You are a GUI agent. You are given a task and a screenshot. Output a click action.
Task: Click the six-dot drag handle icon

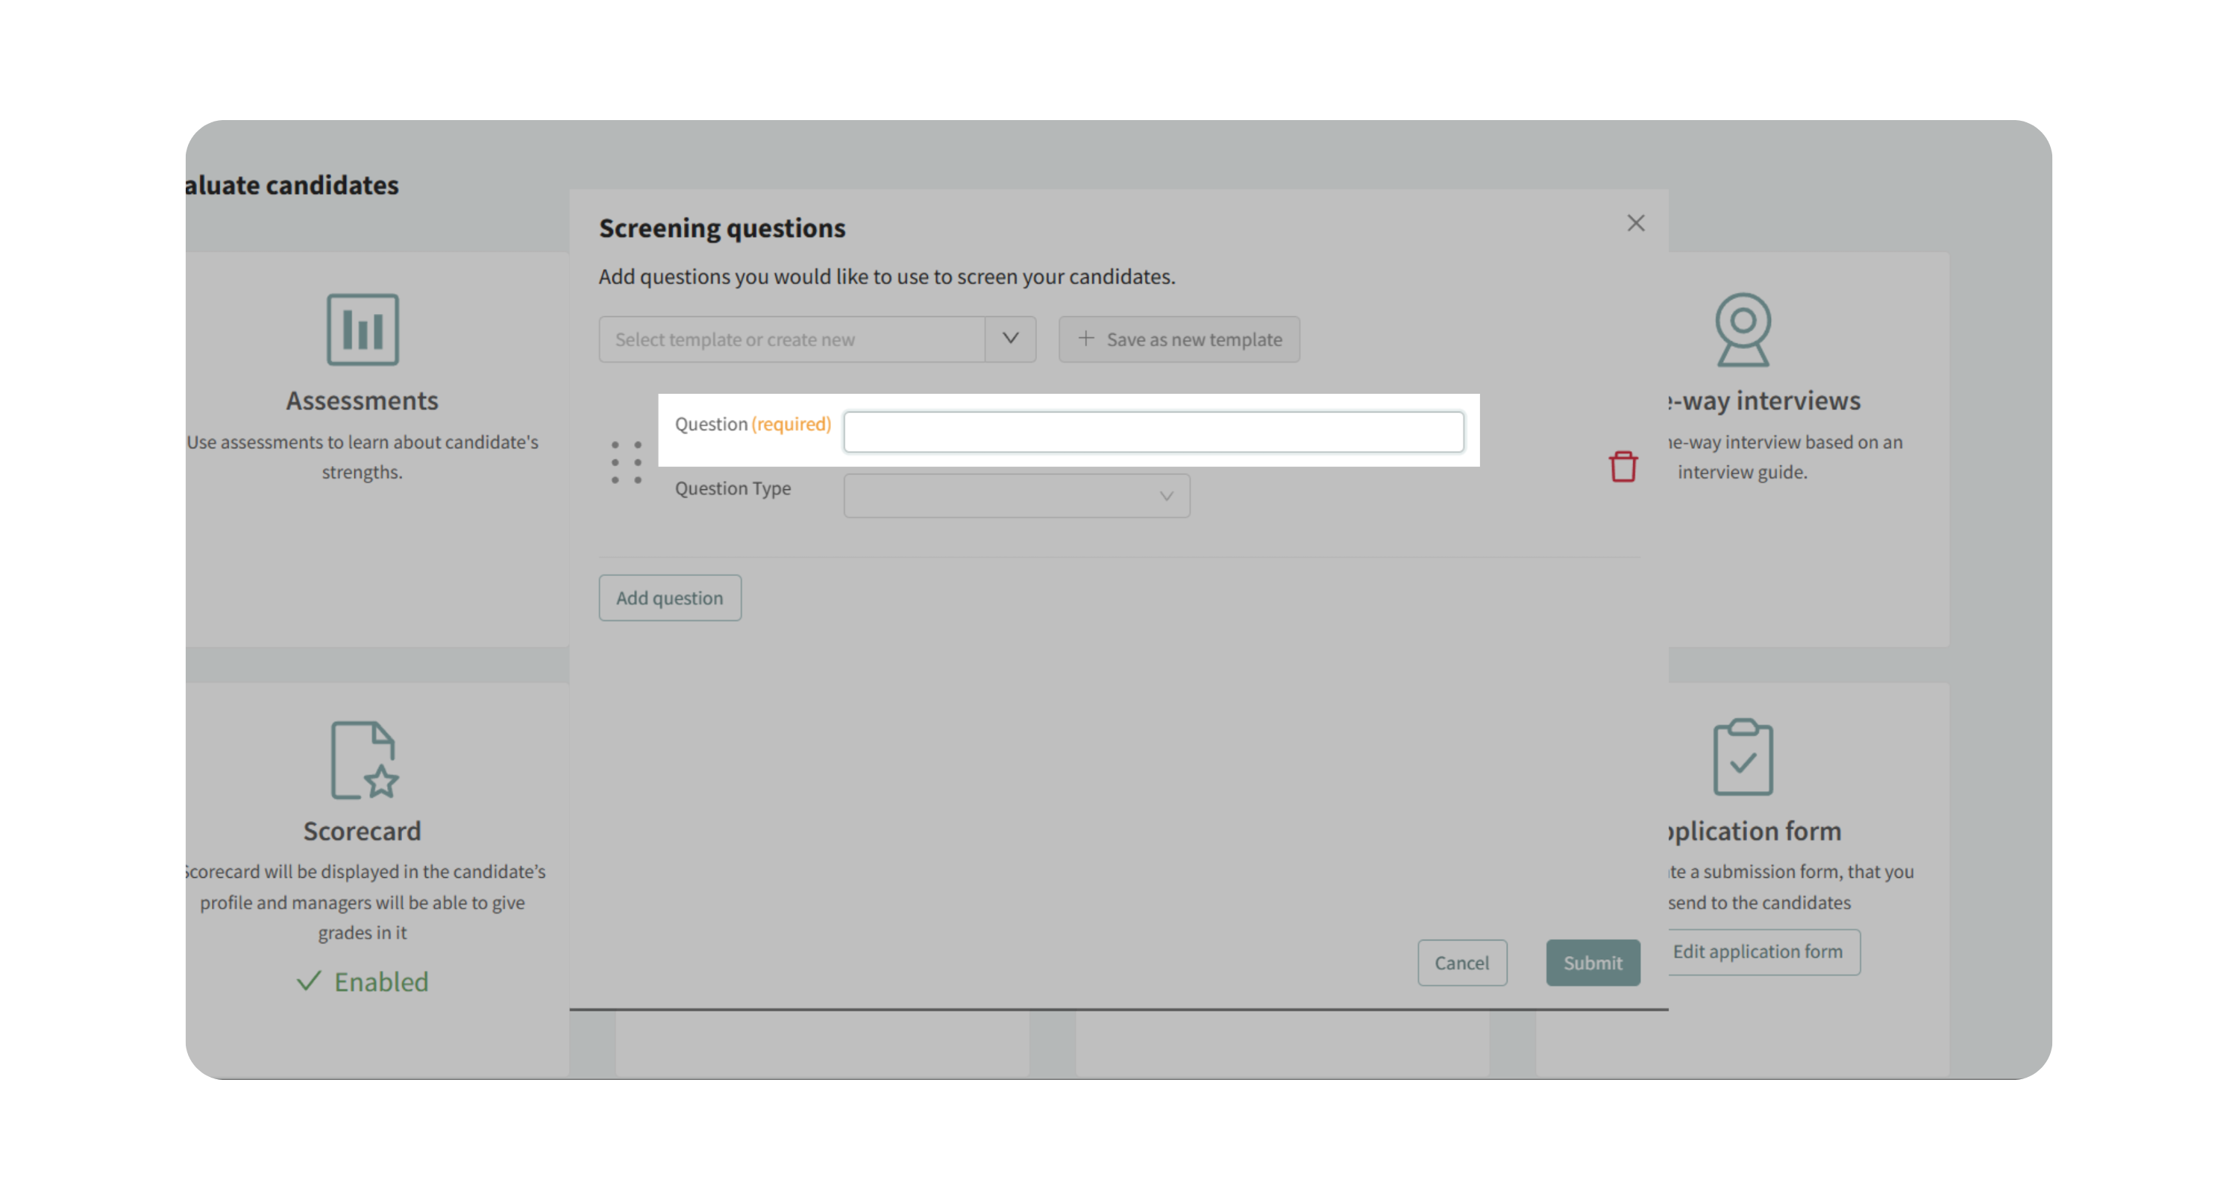626,462
